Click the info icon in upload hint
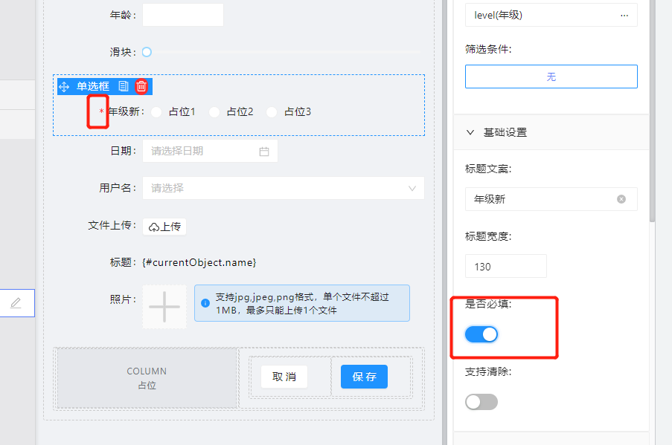The height and width of the screenshot is (445, 672). pyautogui.click(x=205, y=303)
